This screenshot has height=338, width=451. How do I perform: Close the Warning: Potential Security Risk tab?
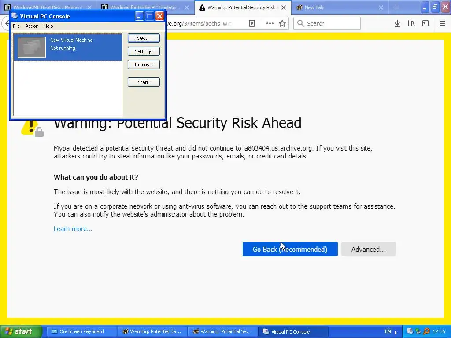pos(284,7)
